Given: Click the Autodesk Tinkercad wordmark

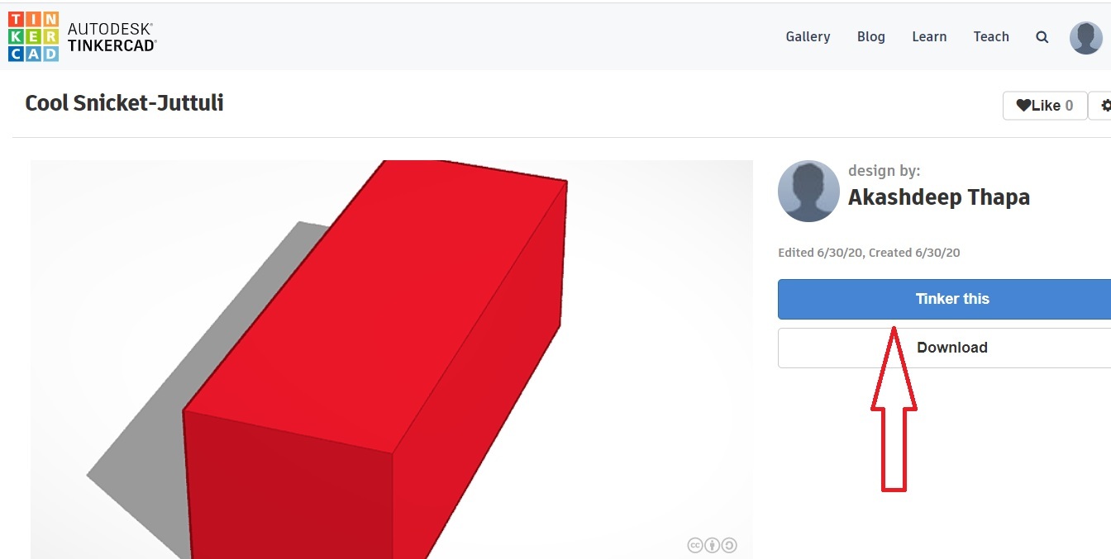Looking at the screenshot, I should pos(112,37).
